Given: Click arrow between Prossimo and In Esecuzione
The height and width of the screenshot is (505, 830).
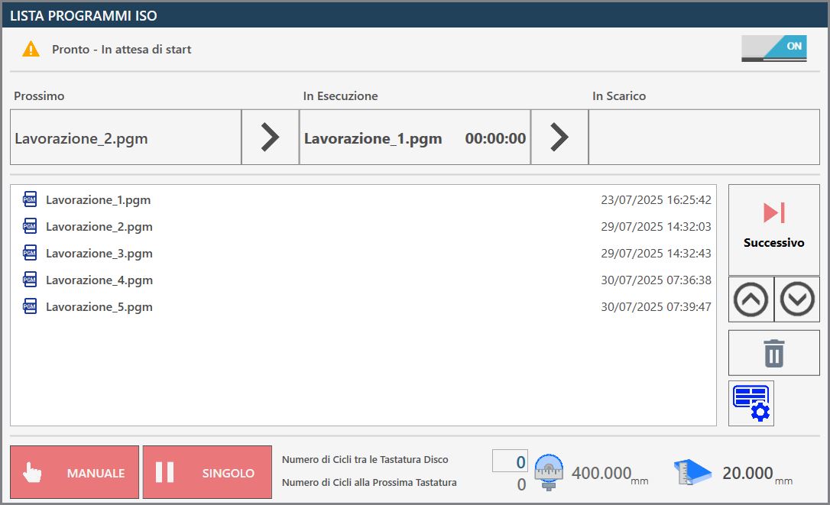Looking at the screenshot, I should click(x=271, y=137).
